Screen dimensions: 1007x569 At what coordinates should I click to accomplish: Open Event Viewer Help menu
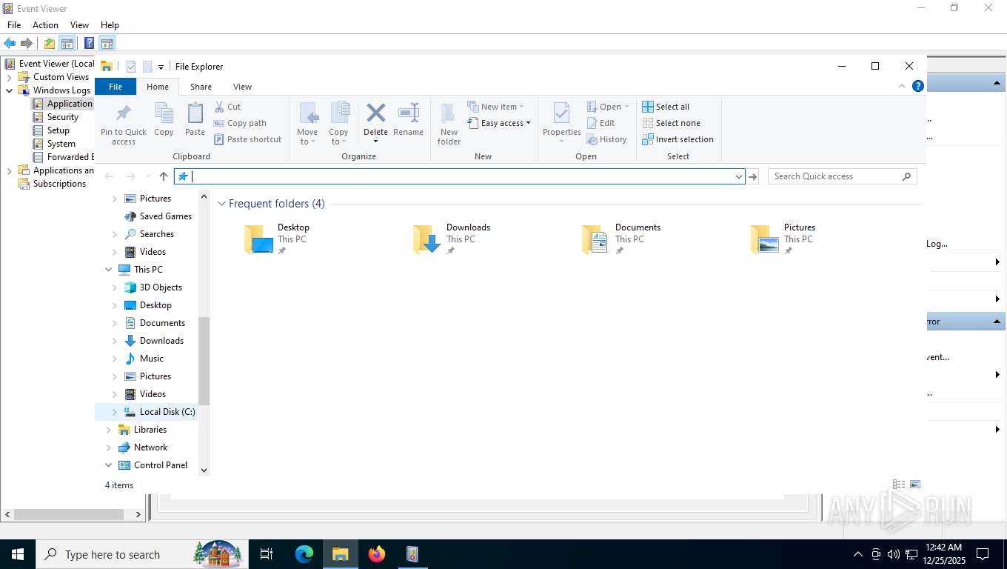[x=110, y=25]
